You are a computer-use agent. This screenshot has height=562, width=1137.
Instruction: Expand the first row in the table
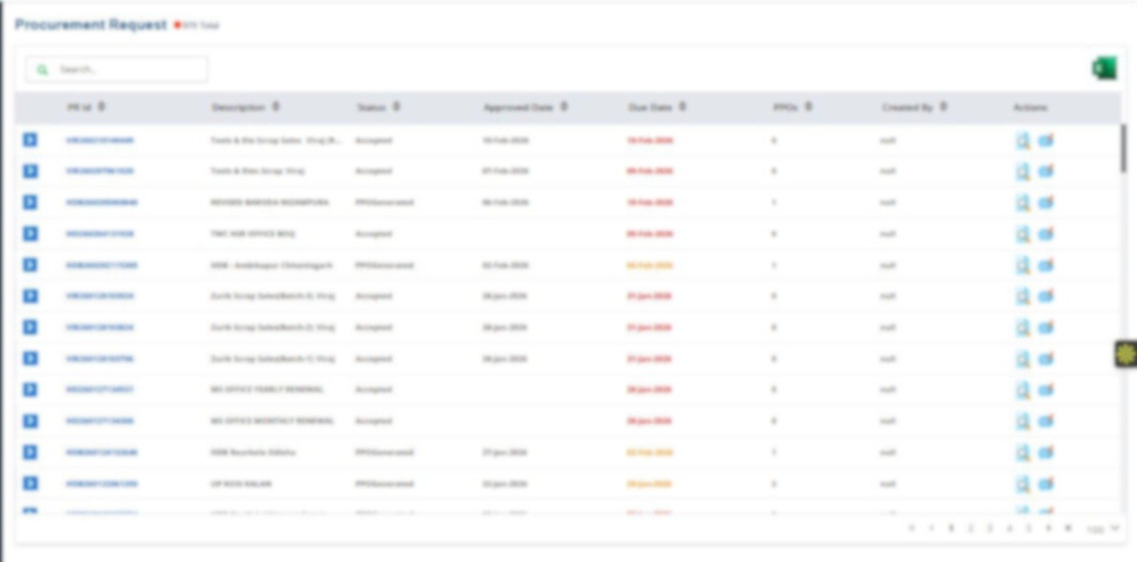30,140
